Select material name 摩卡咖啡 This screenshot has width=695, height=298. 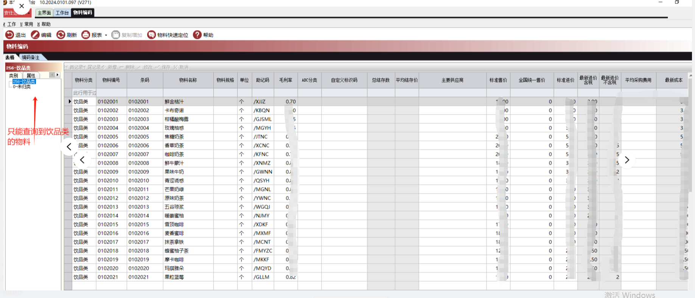pos(174,259)
